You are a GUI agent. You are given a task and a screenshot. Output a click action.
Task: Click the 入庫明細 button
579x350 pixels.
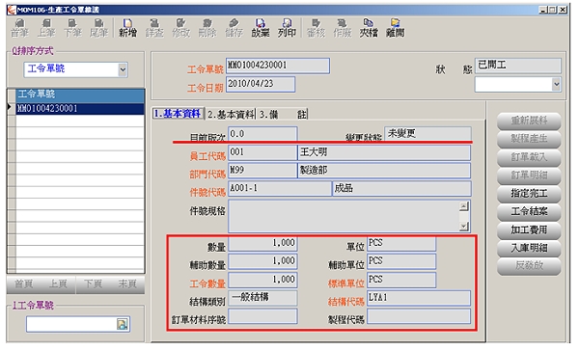point(529,248)
